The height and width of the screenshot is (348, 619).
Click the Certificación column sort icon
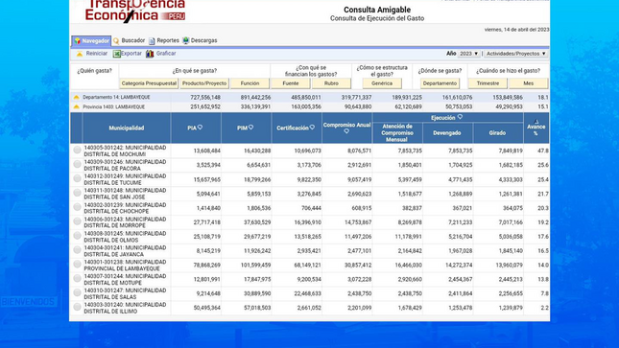click(312, 128)
